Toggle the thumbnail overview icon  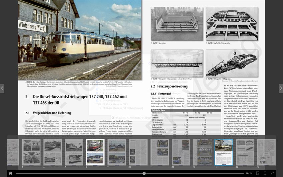click(x=258, y=173)
